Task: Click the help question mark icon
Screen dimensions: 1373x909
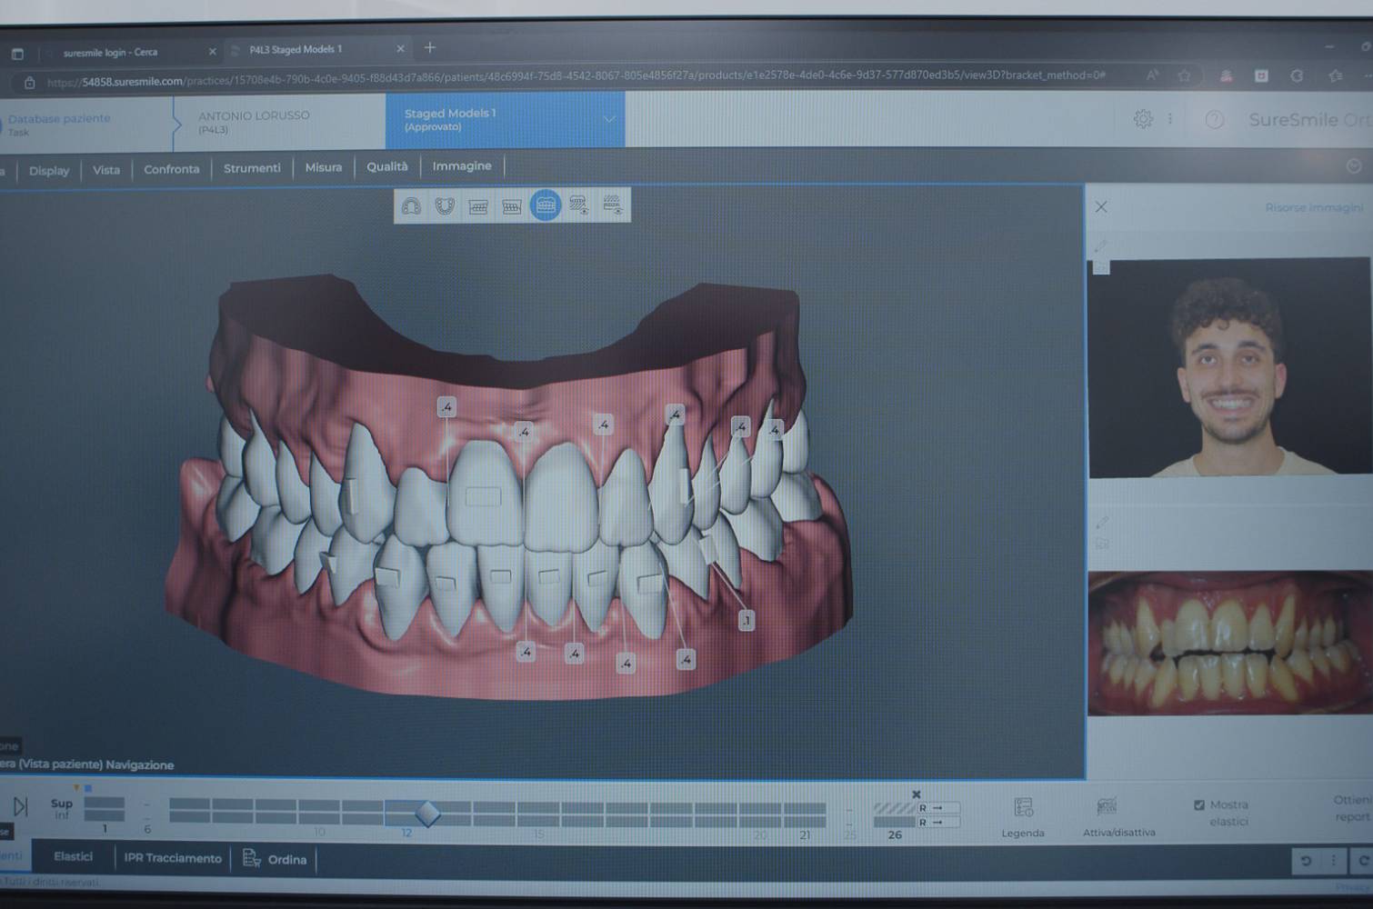Action: click(1214, 120)
